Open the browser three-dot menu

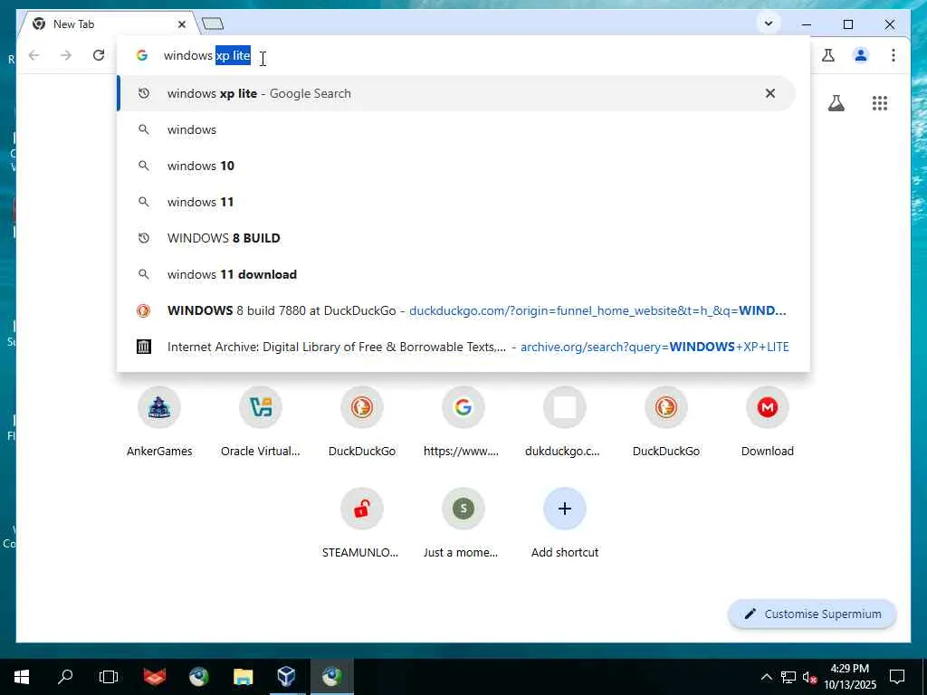click(x=894, y=55)
